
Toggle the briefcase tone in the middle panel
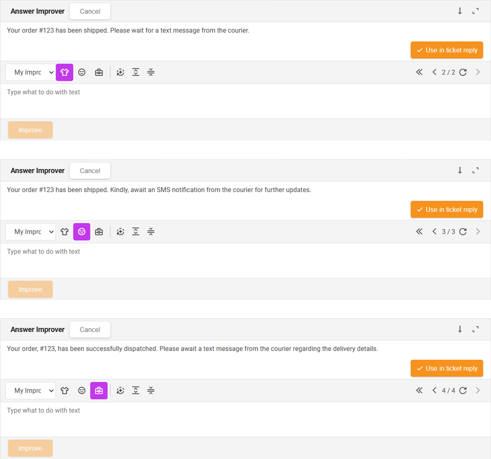99,232
